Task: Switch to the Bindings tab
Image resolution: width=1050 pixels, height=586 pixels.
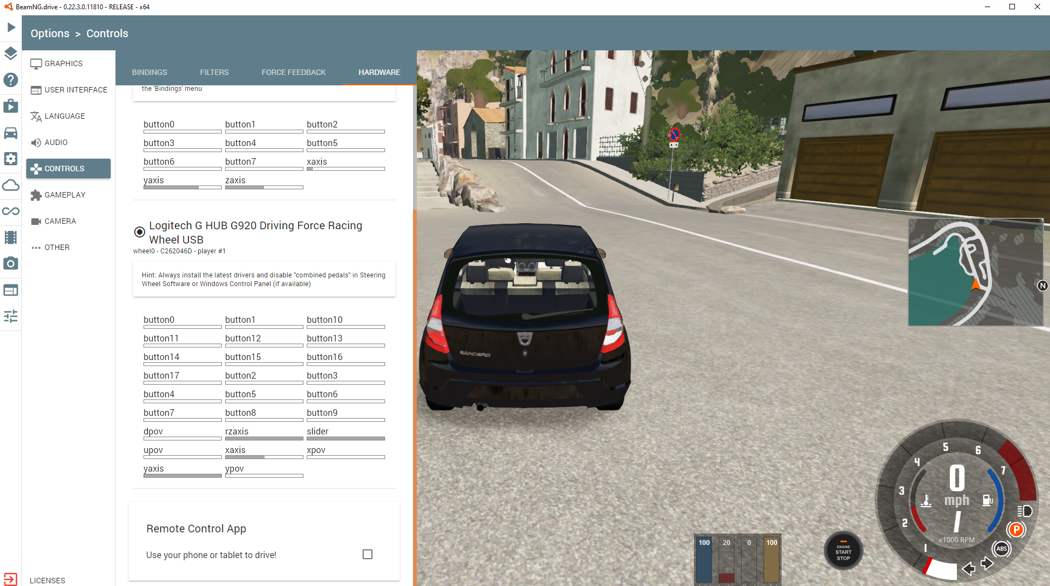Action: 150,72
